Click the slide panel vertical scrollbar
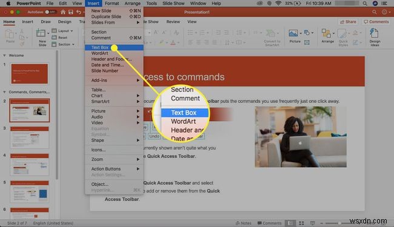This screenshot has width=394, height=227. pyautogui.click(x=57, y=116)
